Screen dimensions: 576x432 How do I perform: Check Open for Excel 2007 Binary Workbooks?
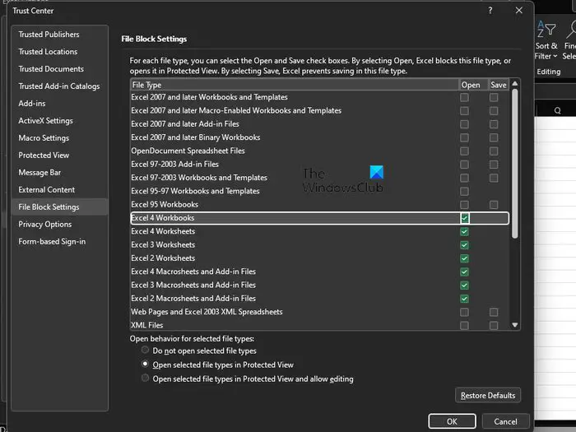pos(464,137)
